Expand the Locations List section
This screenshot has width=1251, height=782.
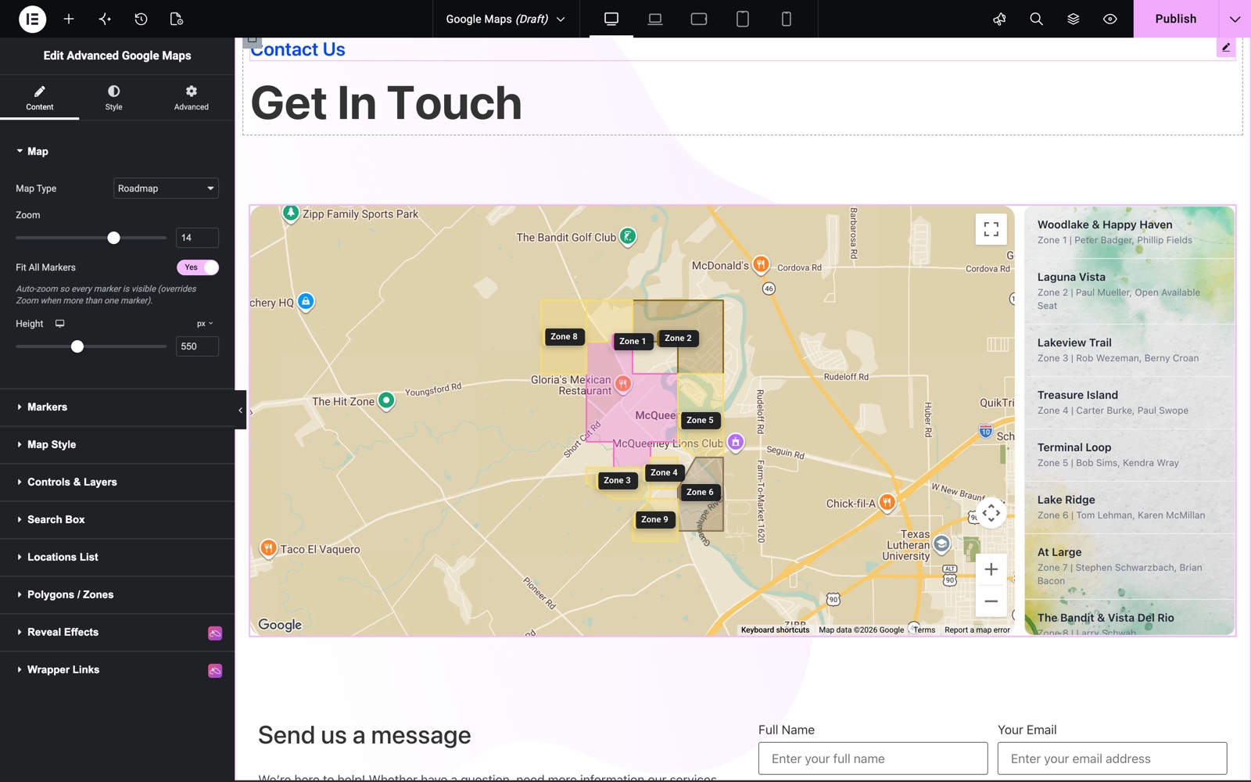[x=117, y=558]
